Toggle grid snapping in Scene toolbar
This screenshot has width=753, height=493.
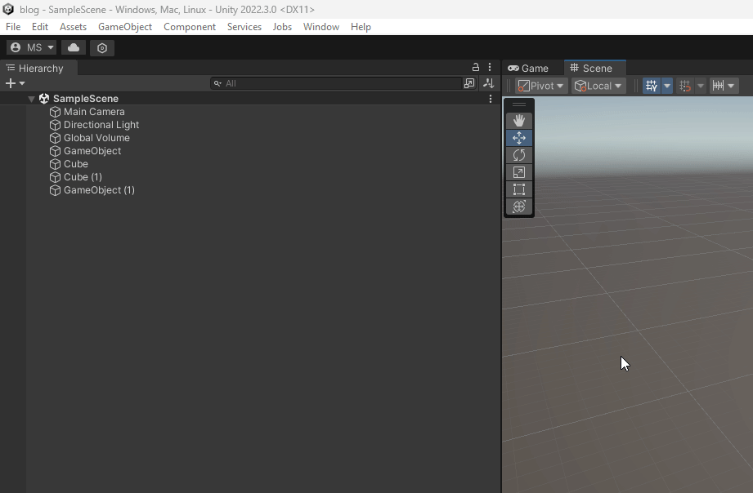pos(685,86)
